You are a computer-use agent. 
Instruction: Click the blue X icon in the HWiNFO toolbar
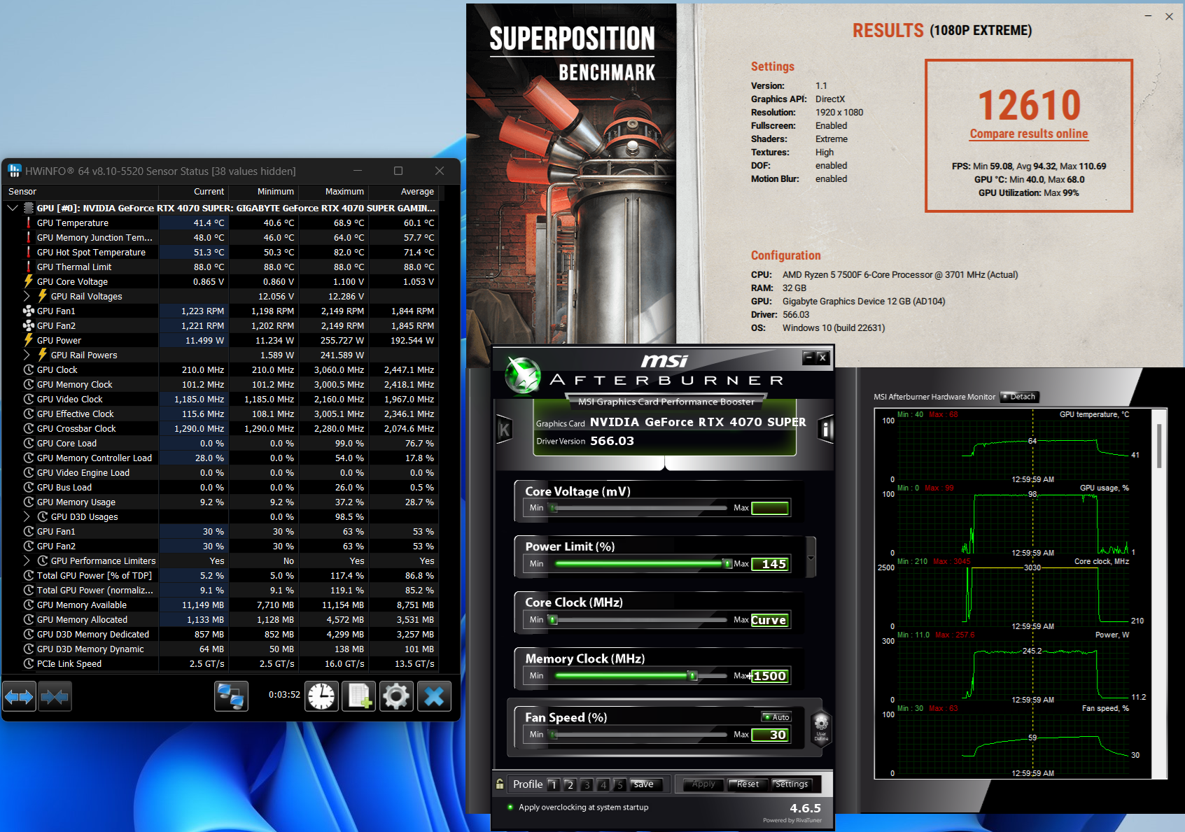434,696
